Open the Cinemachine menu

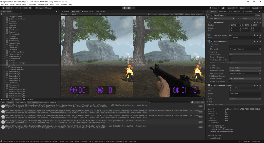point(43,5)
